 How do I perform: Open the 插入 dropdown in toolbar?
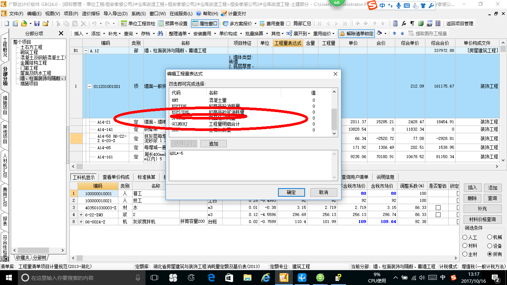81,33
